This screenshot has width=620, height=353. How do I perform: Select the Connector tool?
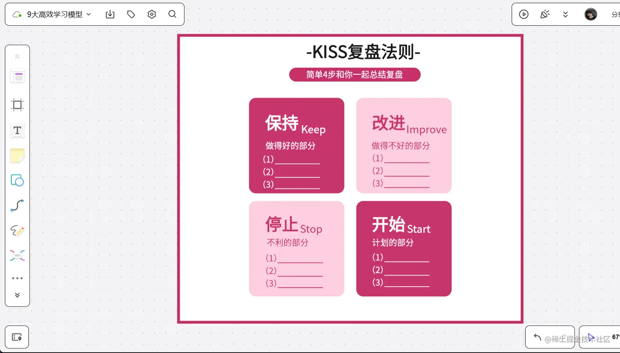point(17,205)
